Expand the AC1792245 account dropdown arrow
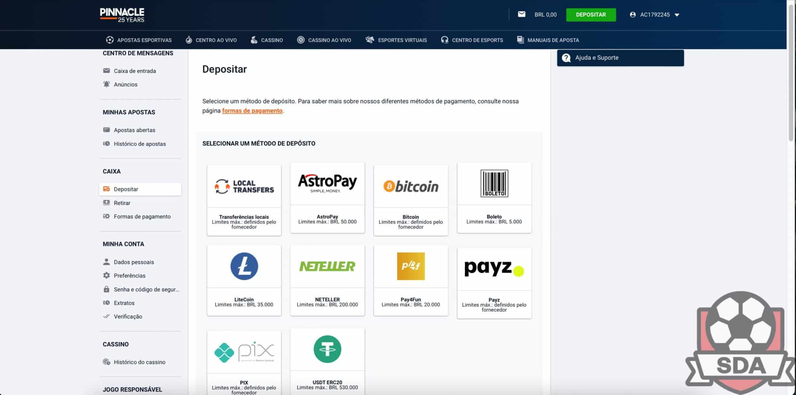796x395 pixels. click(677, 15)
